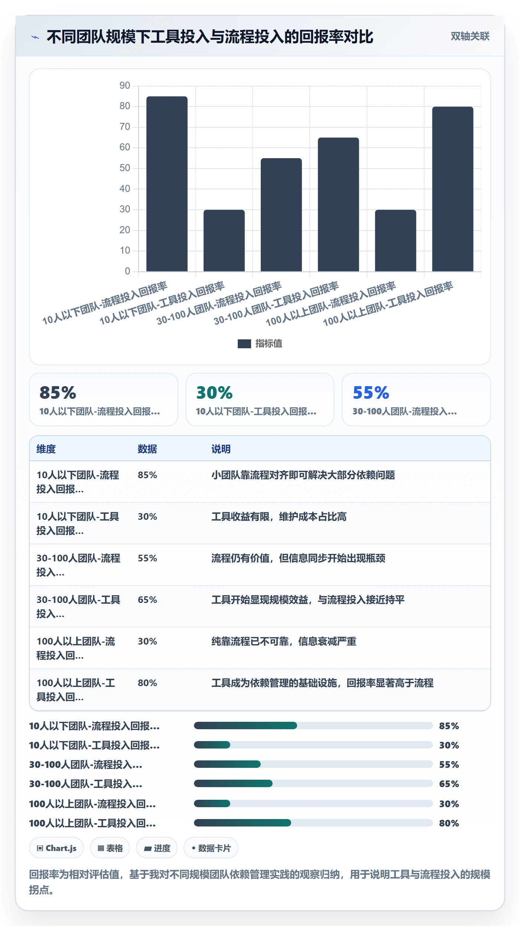The width and height of the screenshot is (520, 926).
Task: Click the 表格 tag
Action: point(110,848)
